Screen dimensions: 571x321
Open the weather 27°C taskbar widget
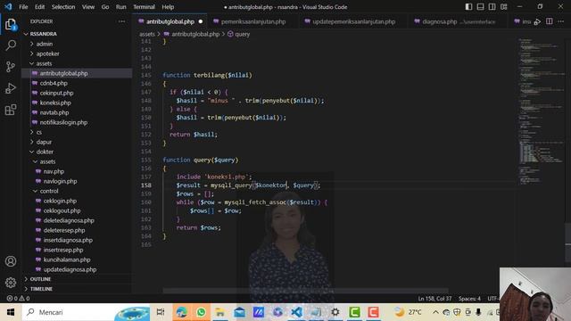point(408,312)
